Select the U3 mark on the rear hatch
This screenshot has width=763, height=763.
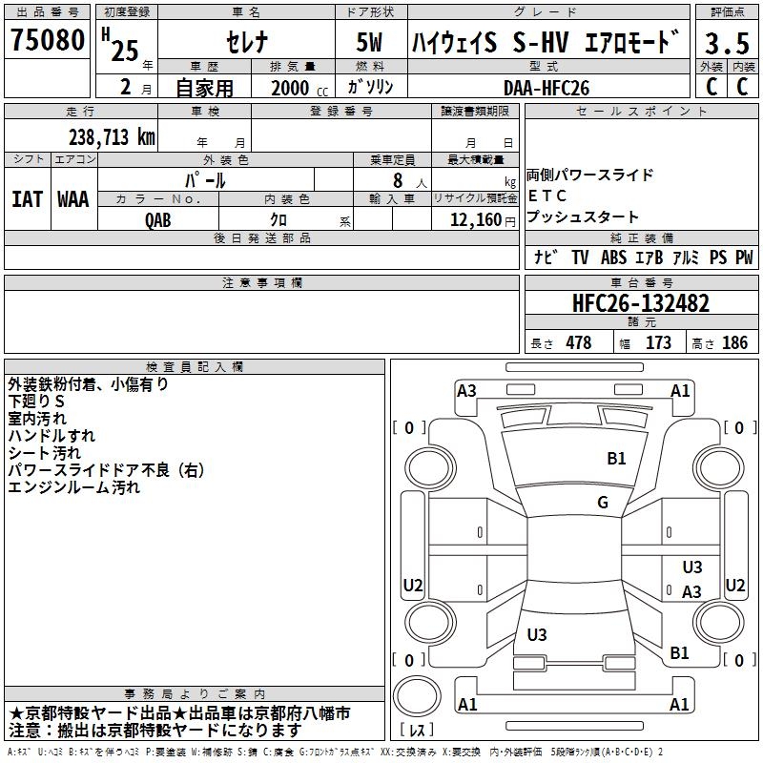[537, 634]
